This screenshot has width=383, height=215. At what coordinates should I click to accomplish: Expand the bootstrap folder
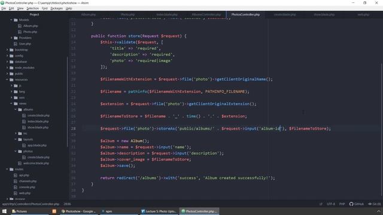click(x=7, y=50)
